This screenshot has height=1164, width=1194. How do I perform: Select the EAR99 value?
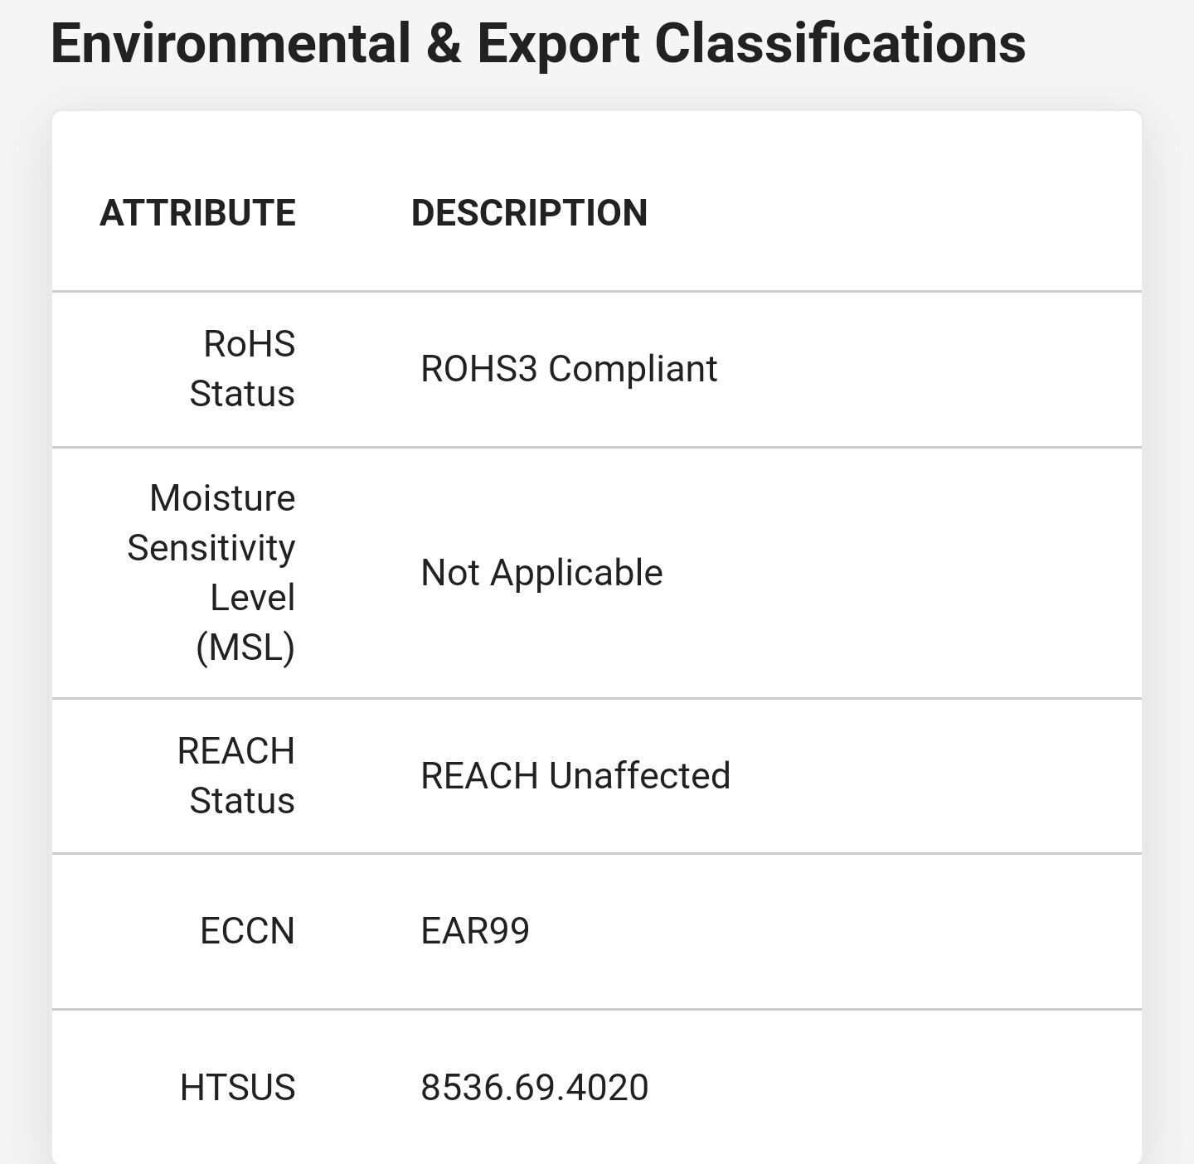pyautogui.click(x=475, y=931)
